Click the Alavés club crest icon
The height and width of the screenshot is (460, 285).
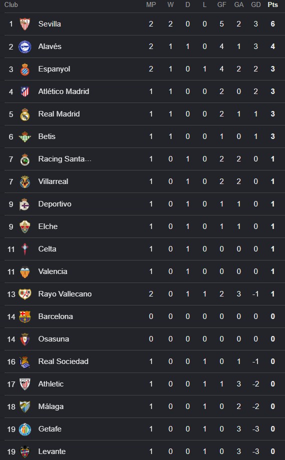point(25,46)
